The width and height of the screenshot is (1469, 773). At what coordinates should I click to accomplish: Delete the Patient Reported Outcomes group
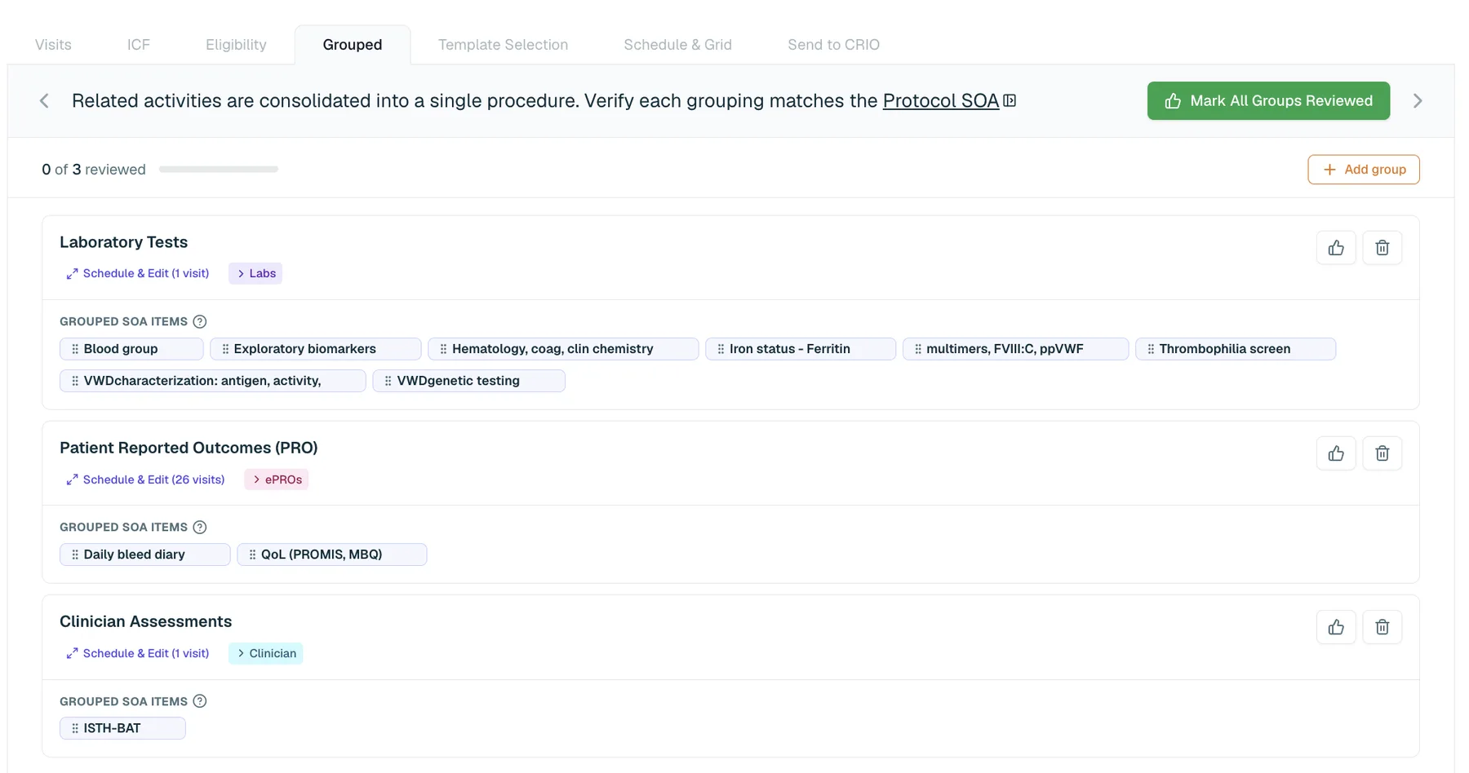1382,453
